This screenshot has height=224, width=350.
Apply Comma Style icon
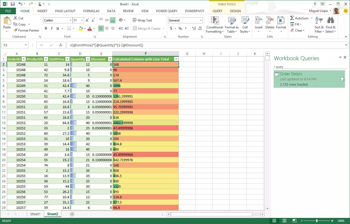[x=186, y=28]
